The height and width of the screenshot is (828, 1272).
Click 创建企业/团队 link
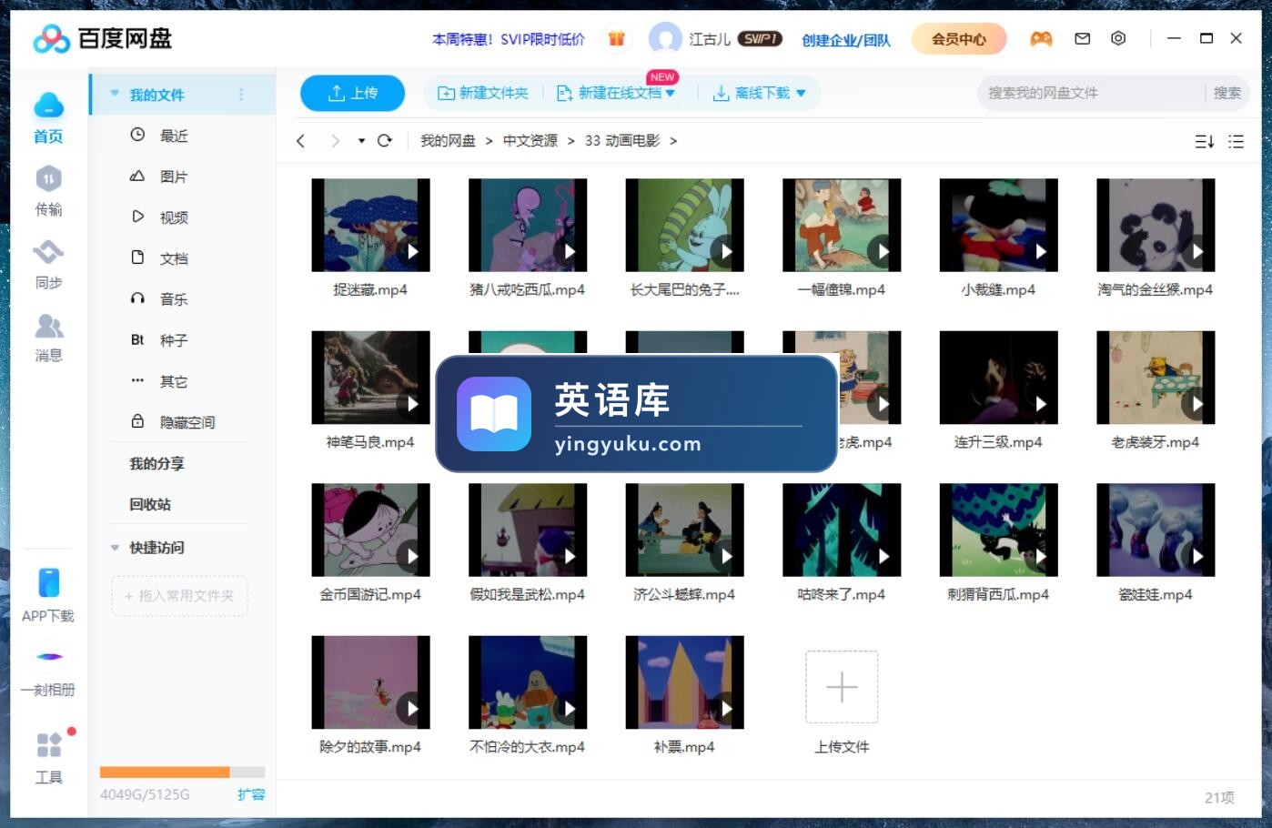click(x=846, y=39)
